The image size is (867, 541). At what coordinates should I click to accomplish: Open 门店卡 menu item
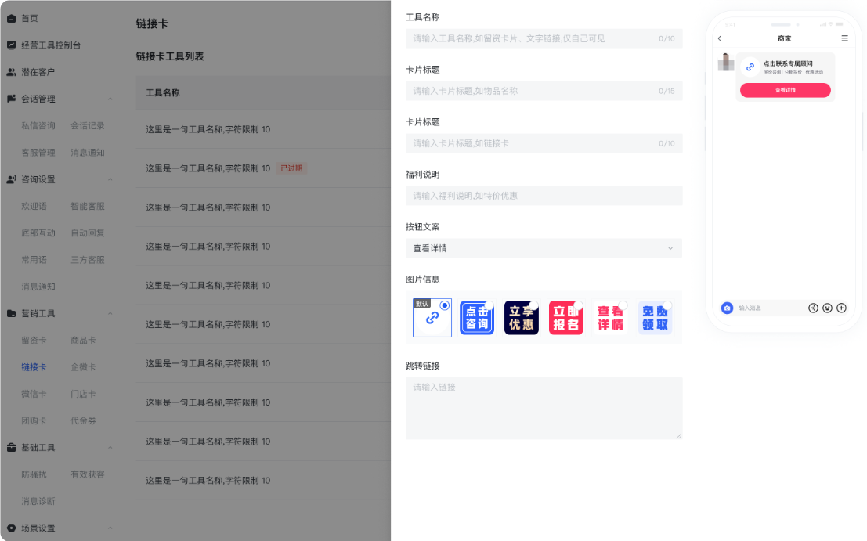[83, 394]
